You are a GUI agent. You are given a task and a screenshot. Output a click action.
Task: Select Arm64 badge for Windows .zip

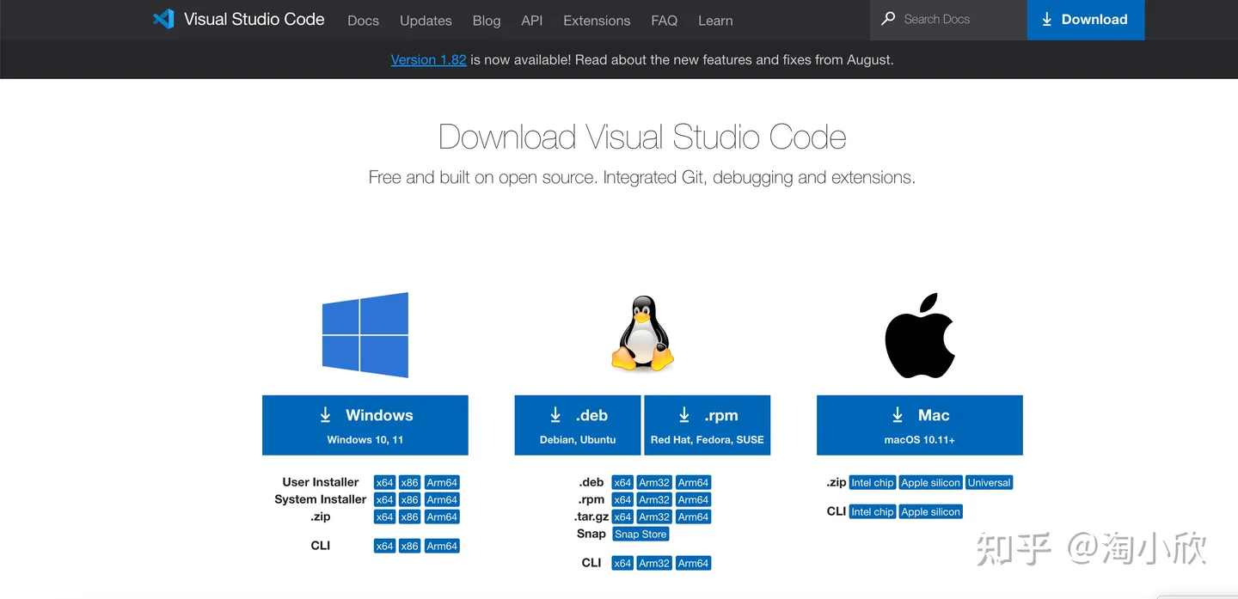(442, 517)
